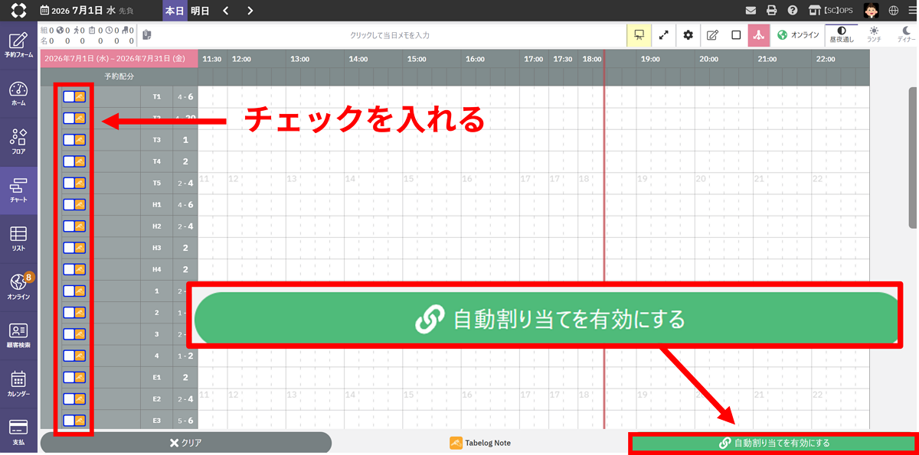The image size is (919, 455).
Task: Click the 22:00 time header
Action: [826, 59]
